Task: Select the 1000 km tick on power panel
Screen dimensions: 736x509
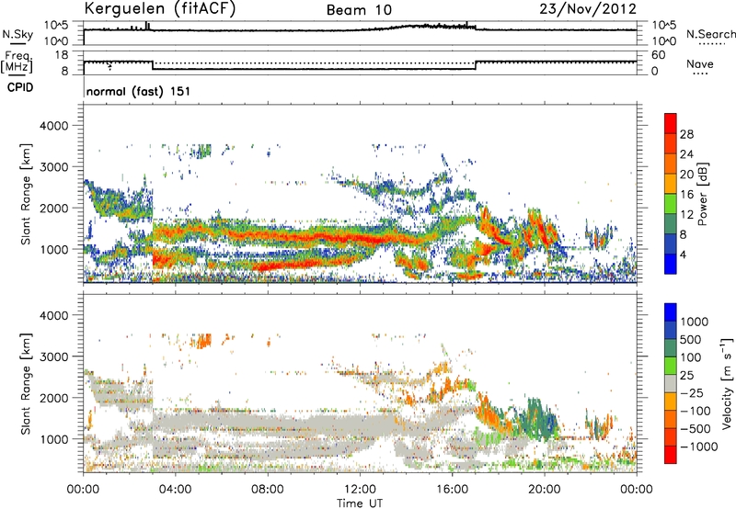Action: [x=53, y=249]
